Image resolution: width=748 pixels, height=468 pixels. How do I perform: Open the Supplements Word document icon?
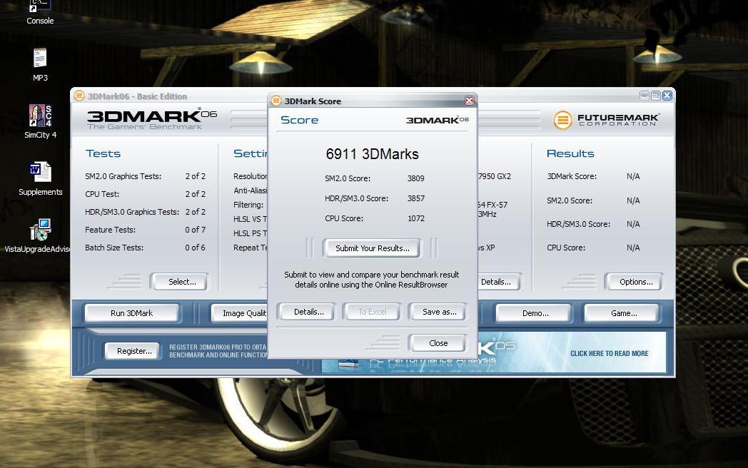41,179
